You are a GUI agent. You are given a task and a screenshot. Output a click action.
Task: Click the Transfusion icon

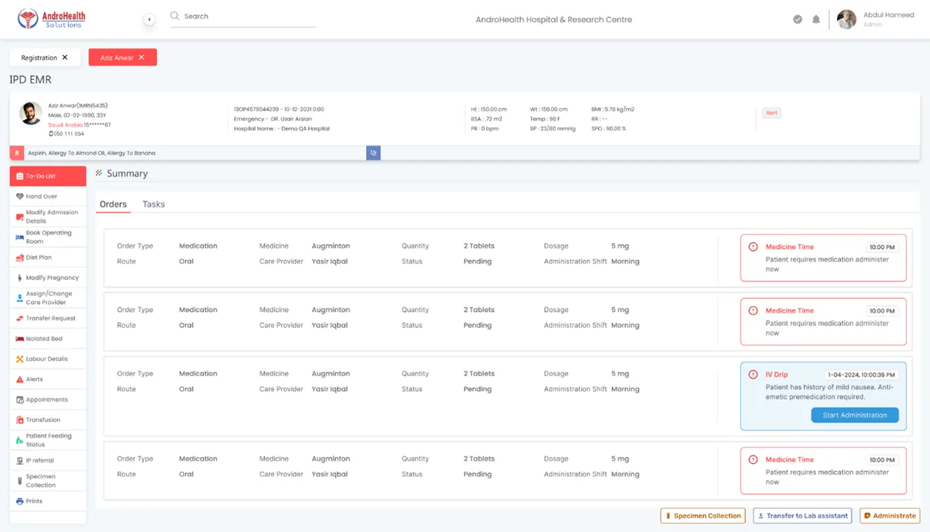click(x=20, y=420)
